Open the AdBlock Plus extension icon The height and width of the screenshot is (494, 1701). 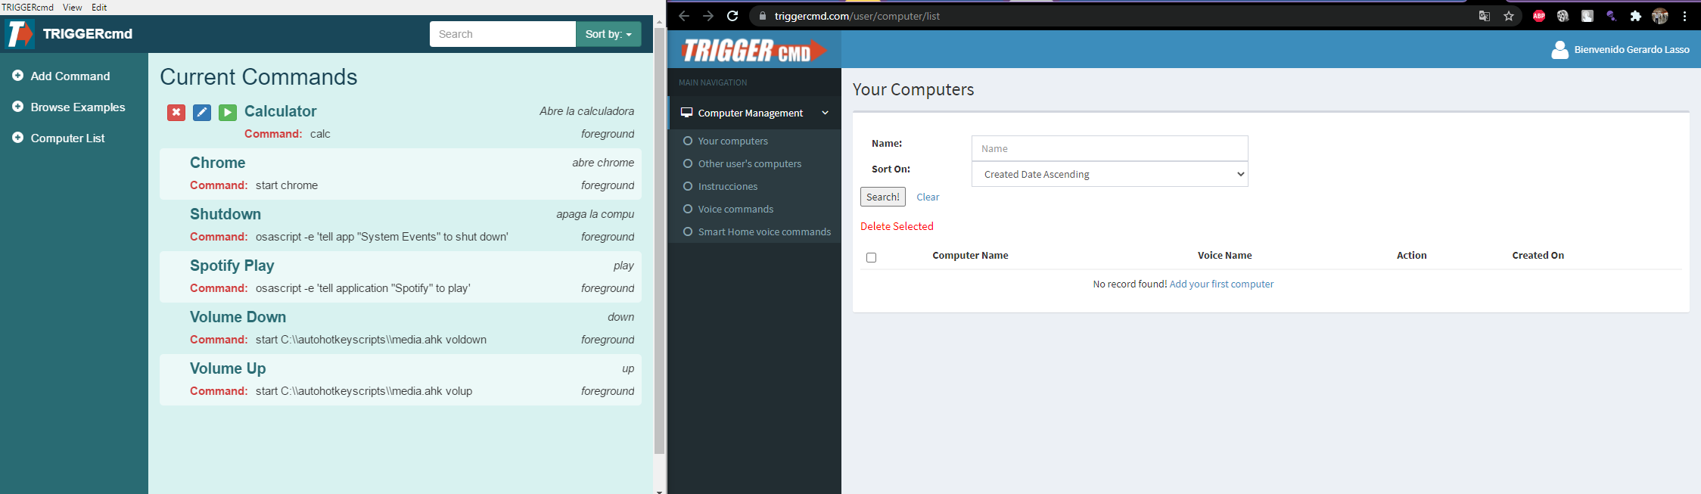click(1538, 16)
